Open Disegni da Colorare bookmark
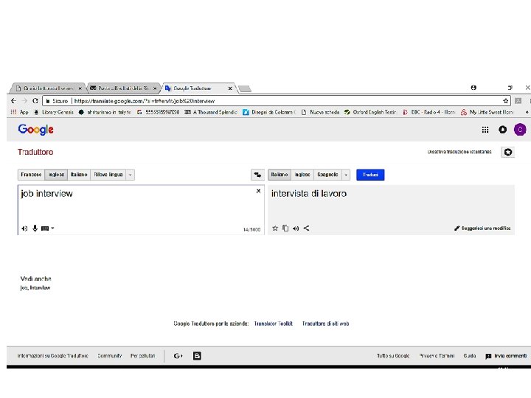The image size is (531, 398). pyautogui.click(x=270, y=112)
